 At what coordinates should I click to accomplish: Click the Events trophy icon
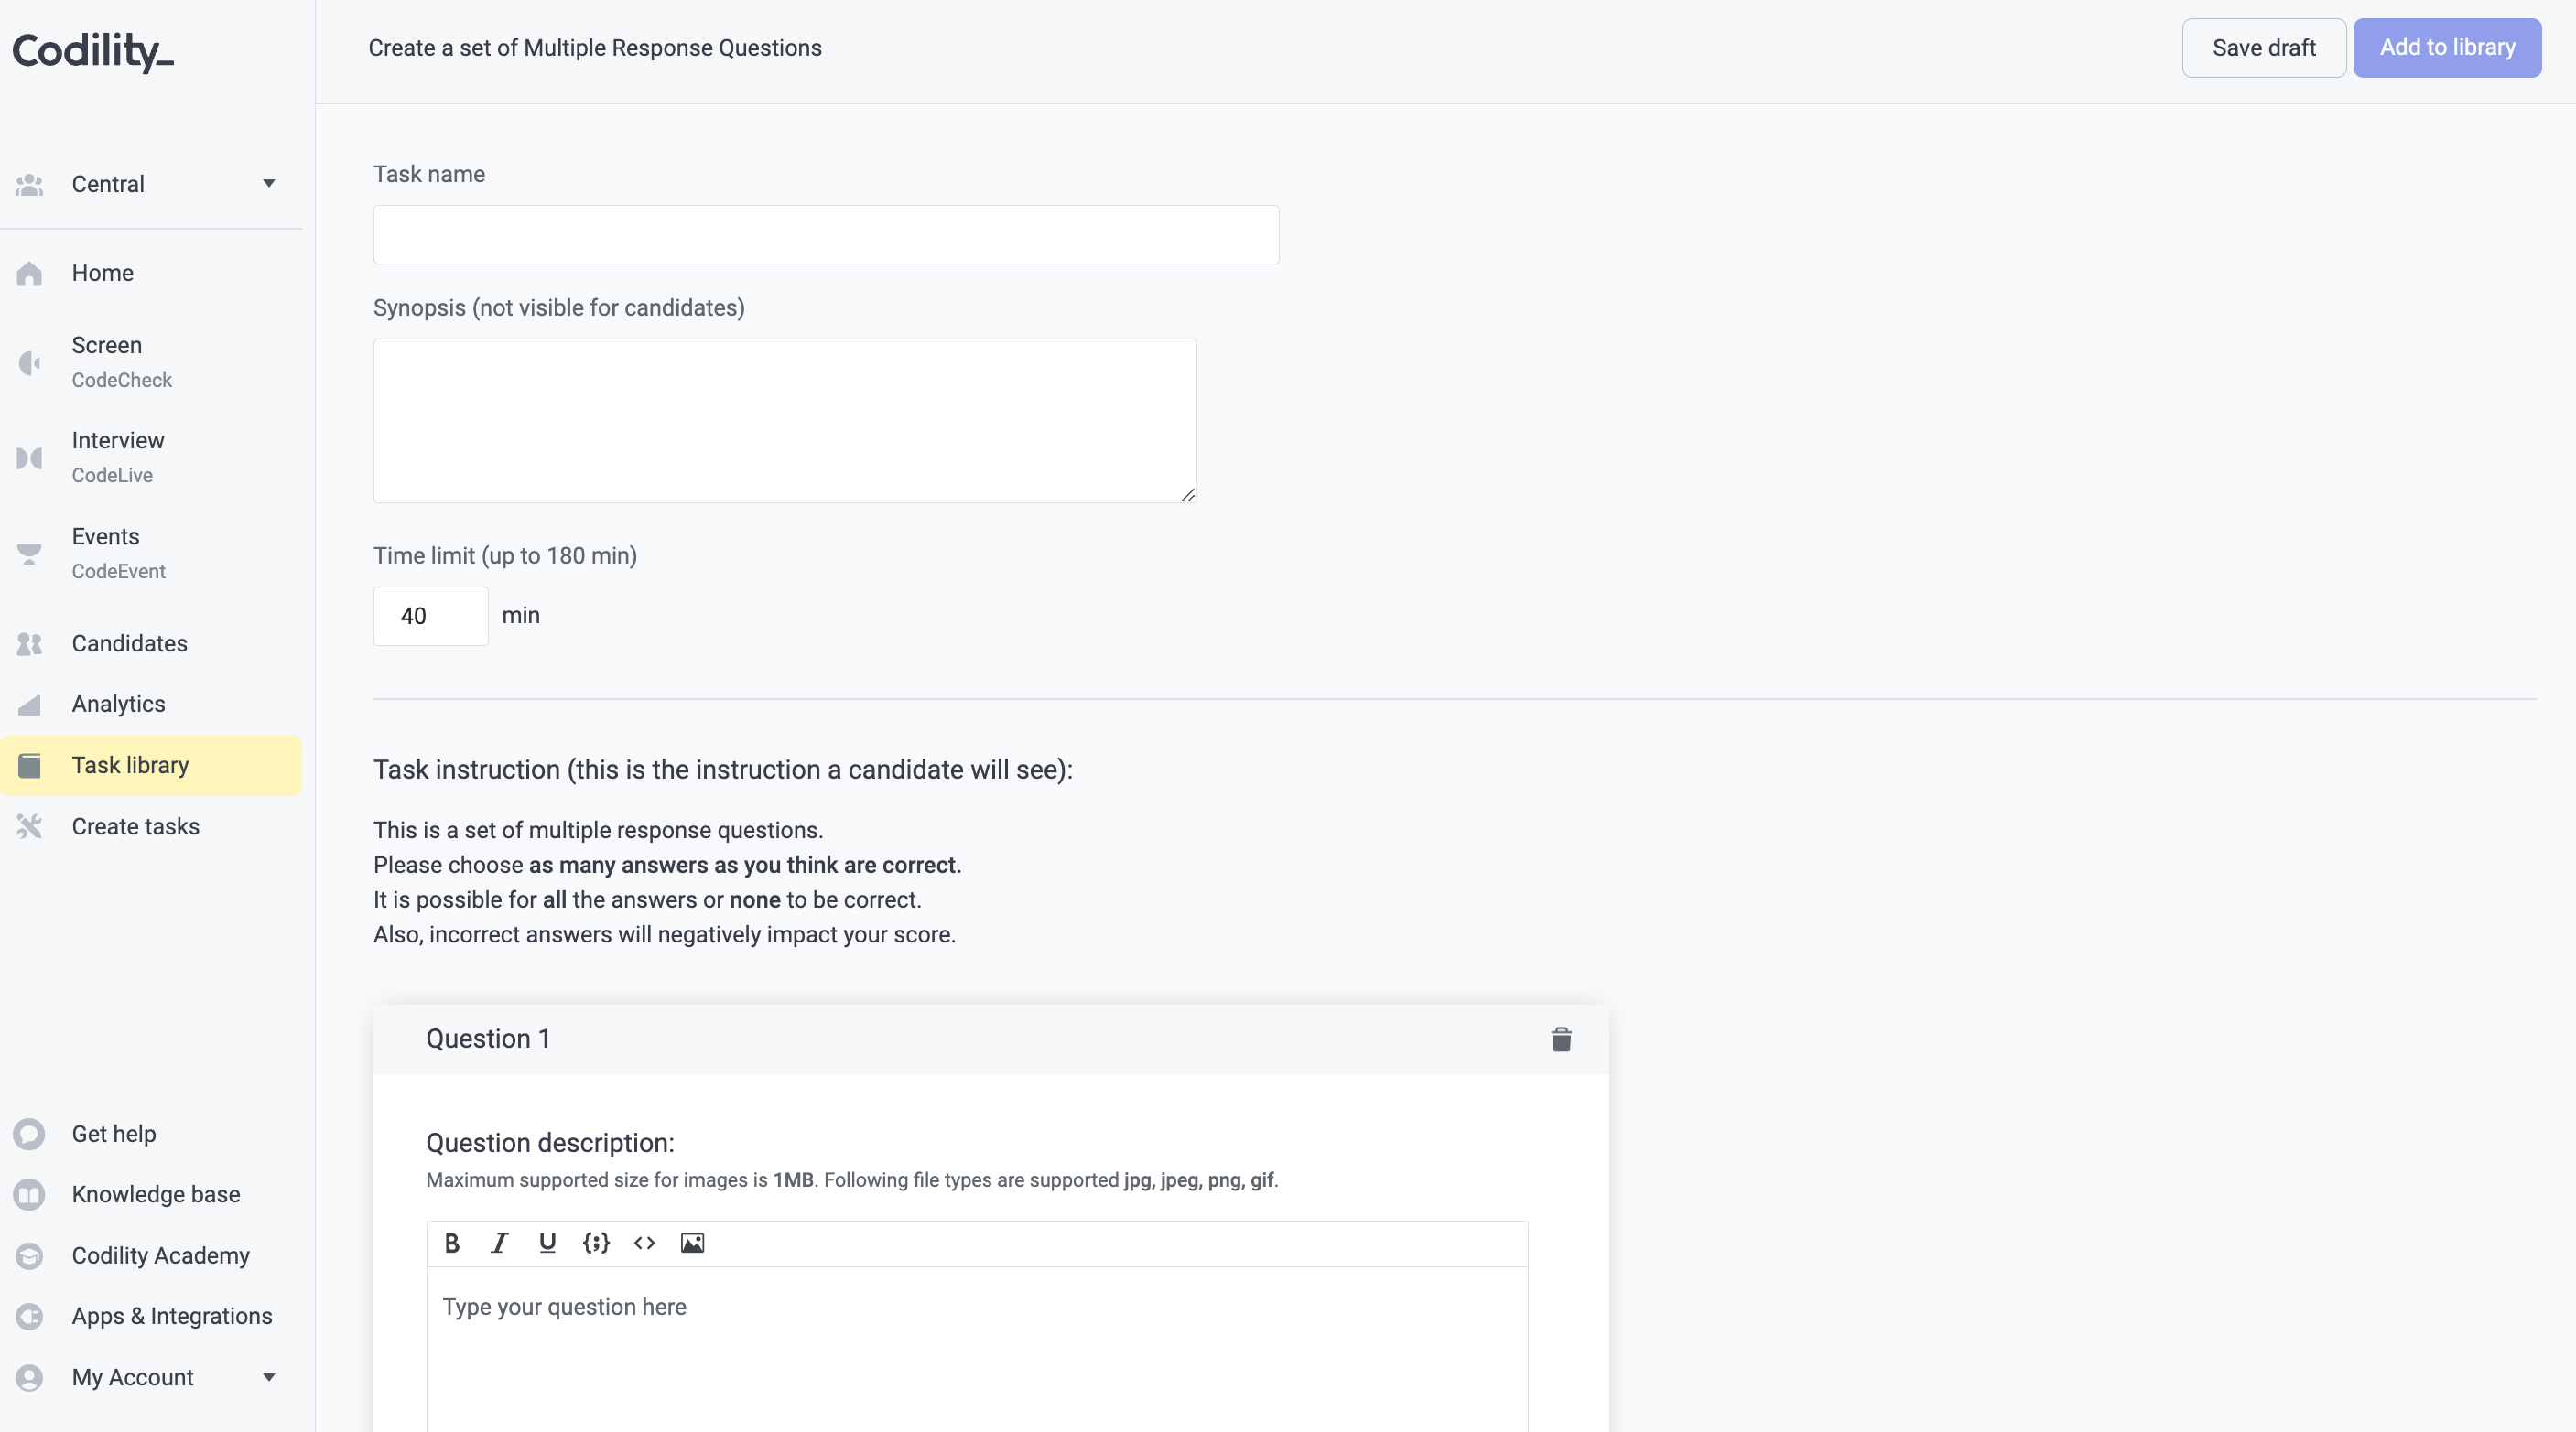pyautogui.click(x=29, y=554)
